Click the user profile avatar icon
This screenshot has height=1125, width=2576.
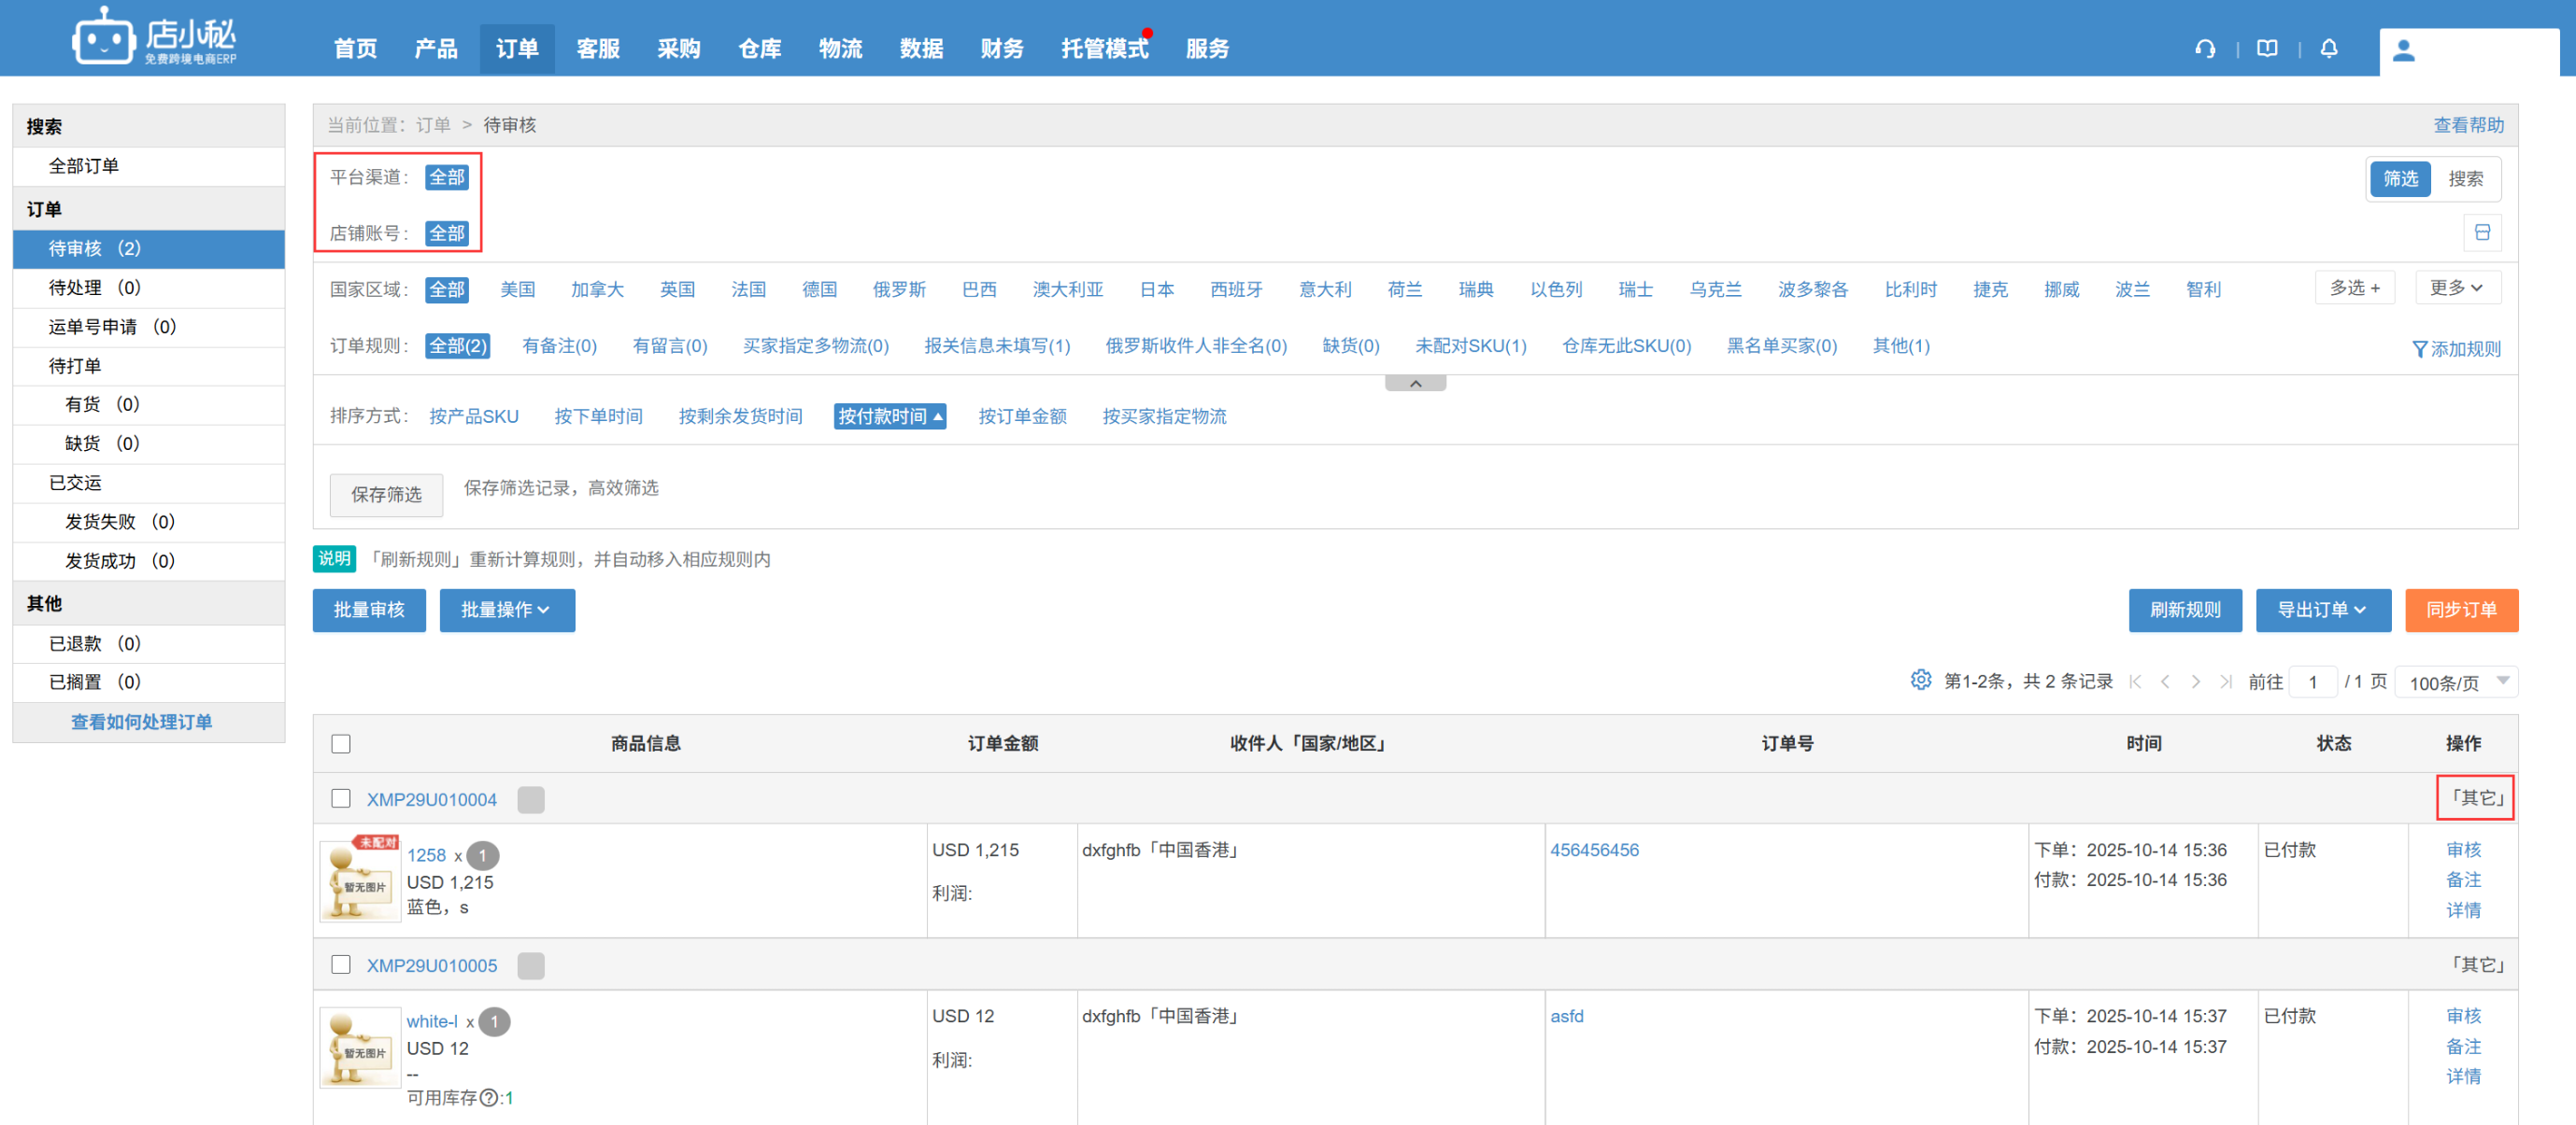click(2404, 51)
